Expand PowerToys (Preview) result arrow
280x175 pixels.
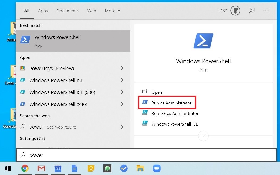[122, 68]
